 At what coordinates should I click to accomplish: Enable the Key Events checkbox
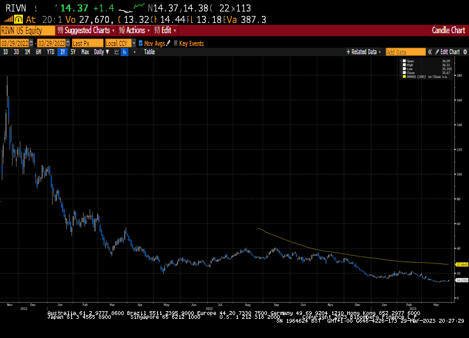tap(176, 43)
